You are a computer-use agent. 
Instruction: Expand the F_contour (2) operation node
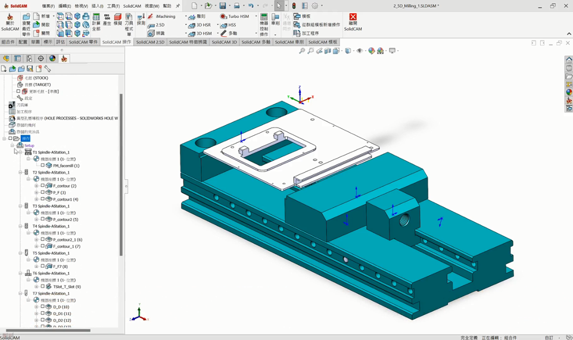pos(36,186)
